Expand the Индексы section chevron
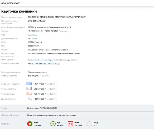Image resolution: width=154 pixels, height=129 pixels. (x=10, y=124)
